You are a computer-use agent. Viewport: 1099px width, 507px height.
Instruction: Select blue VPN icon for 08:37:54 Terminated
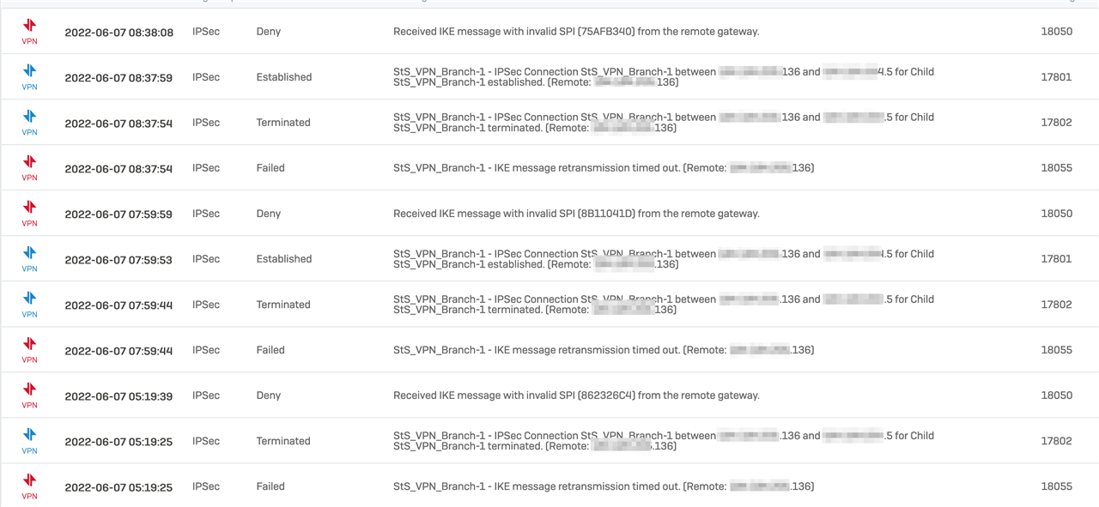(x=30, y=122)
